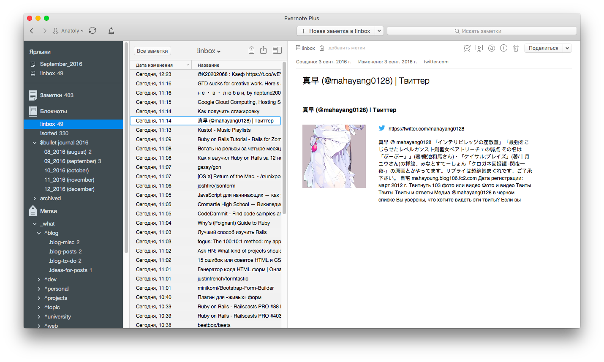The height and width of the screenshot is (362, 604).
Task: Expand the ^dev tag group
Action: coord(39,280)
